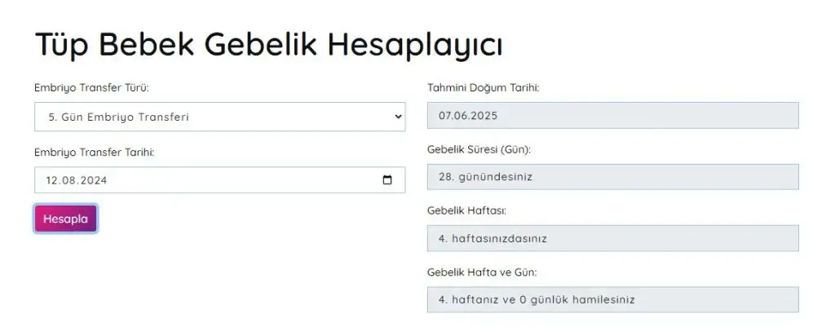Open the calendar picker icon in date field

[x=387, y=180]
